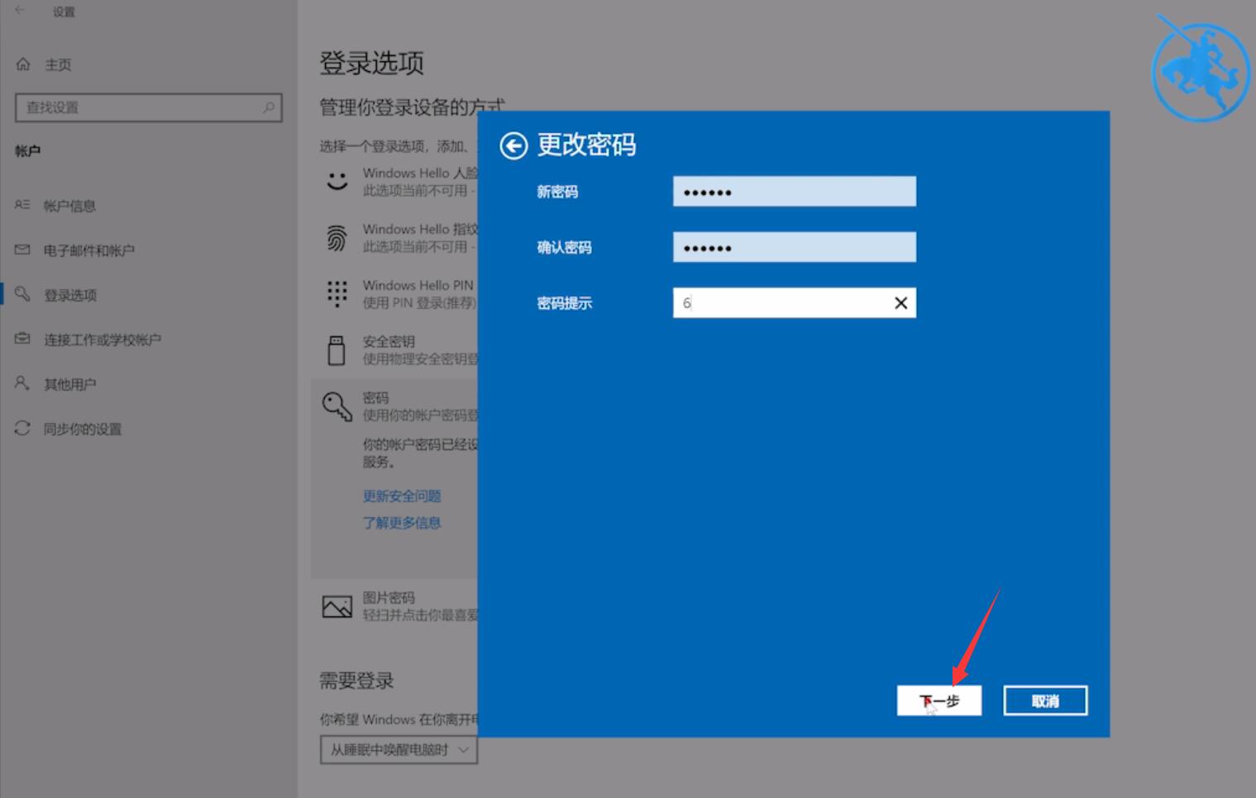The height and width of the screenshot is (798, 1256).
Task: Select 电子邮件和帐户 in the sidebar
Action: tap(89, 250)
